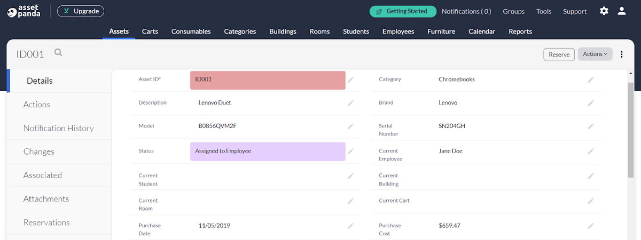Open the three-dot more options menu
641x240 pixels.
tap(621, 54)
